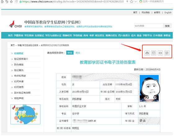Screen dimensions: 174x136
Task: Click the CHSI logo
Action: 16,24
